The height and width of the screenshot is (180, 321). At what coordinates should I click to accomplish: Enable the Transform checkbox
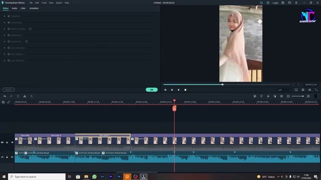[9, 16]
